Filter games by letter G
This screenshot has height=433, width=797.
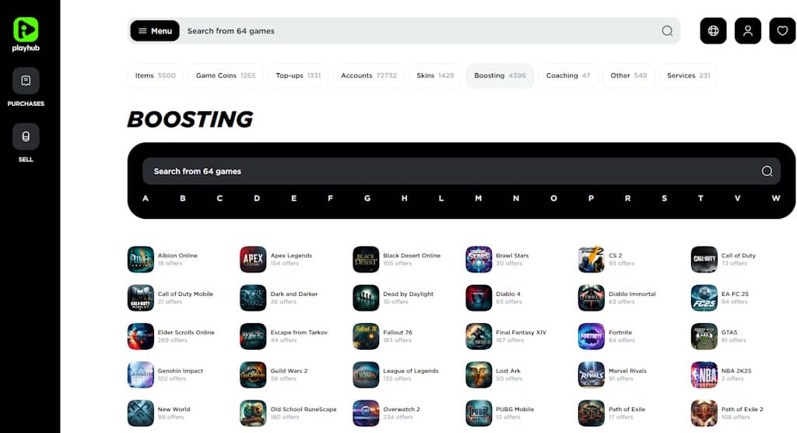tap(367, 199)
